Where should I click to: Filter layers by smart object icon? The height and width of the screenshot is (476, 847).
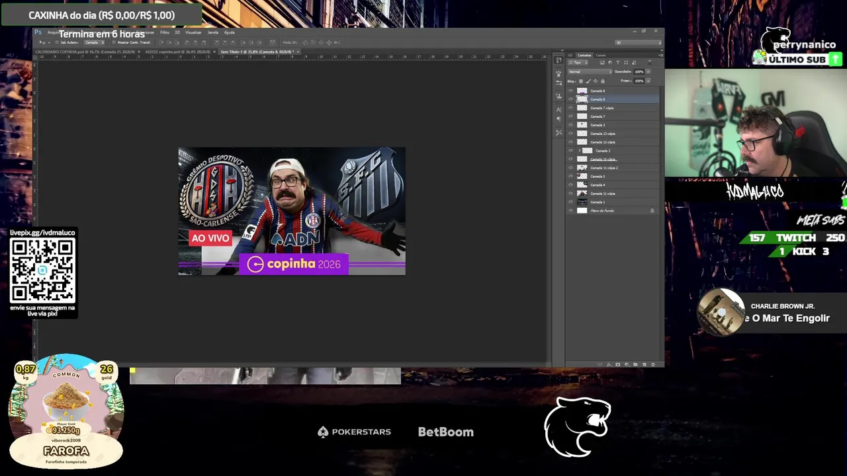pyautogui.click(x=634, y=62)
